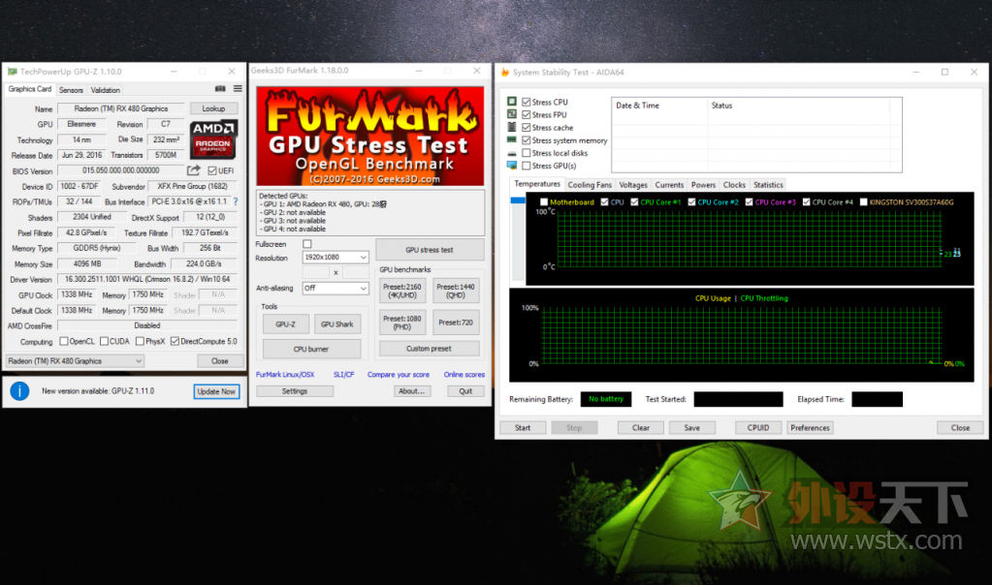Screen dimensions: 992x585
Task: Click the GPU-Z screenshot camera icon
Action: pyautogui.click(x=220, y=89)
